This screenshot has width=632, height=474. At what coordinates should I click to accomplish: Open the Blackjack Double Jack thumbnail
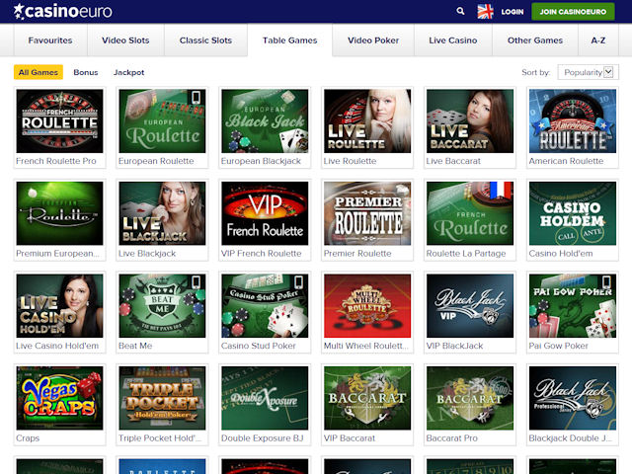pyautogui.click(x=573, y=398)
